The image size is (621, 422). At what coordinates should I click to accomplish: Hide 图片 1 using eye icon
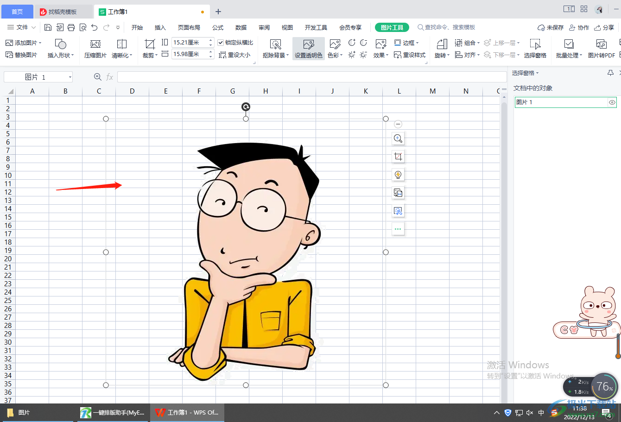612,102
